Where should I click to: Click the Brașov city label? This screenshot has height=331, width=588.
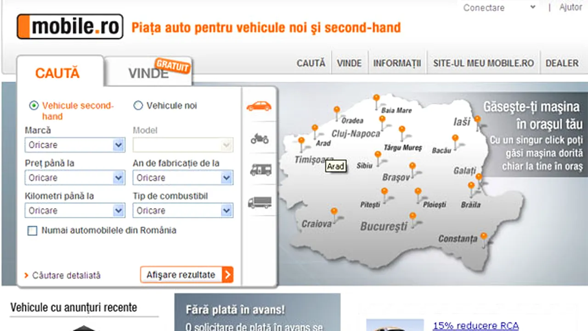pos(396,177)
